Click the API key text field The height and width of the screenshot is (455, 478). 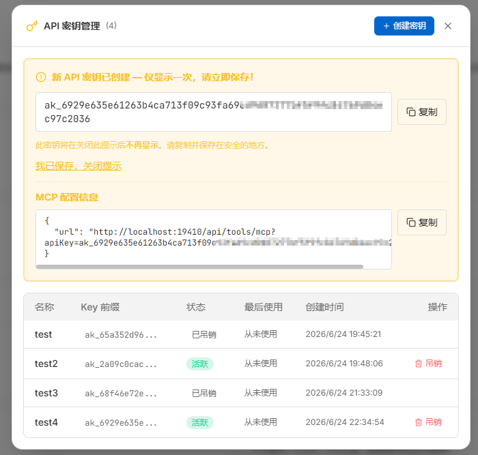(x=213, y=112)
